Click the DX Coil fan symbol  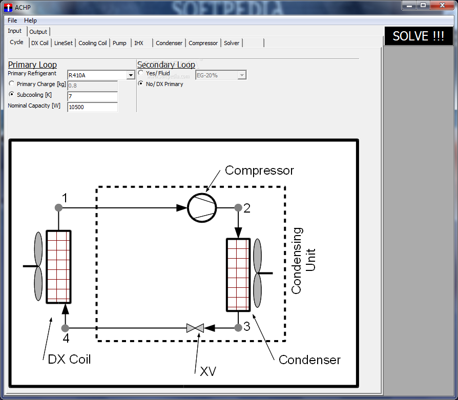[x=38, y=266]
